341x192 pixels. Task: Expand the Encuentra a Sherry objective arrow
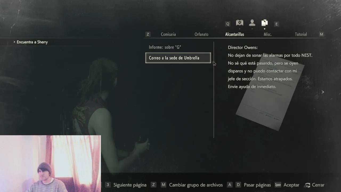pyautogui.click(x=14, y=42)
